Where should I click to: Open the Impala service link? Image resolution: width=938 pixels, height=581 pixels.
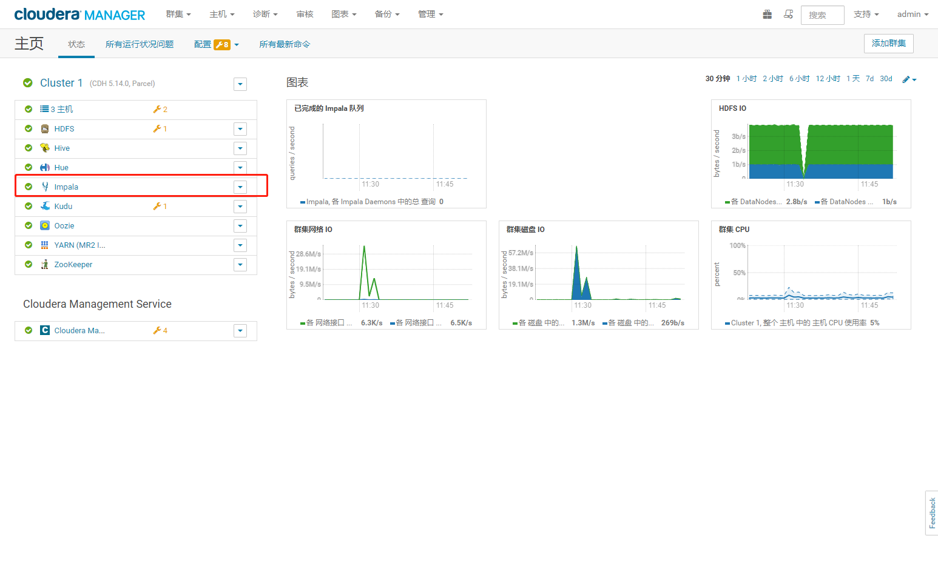(66, 187)
